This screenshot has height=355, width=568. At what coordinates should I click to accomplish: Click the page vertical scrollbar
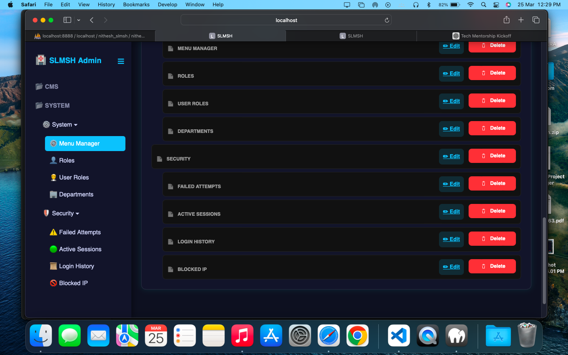544,261
